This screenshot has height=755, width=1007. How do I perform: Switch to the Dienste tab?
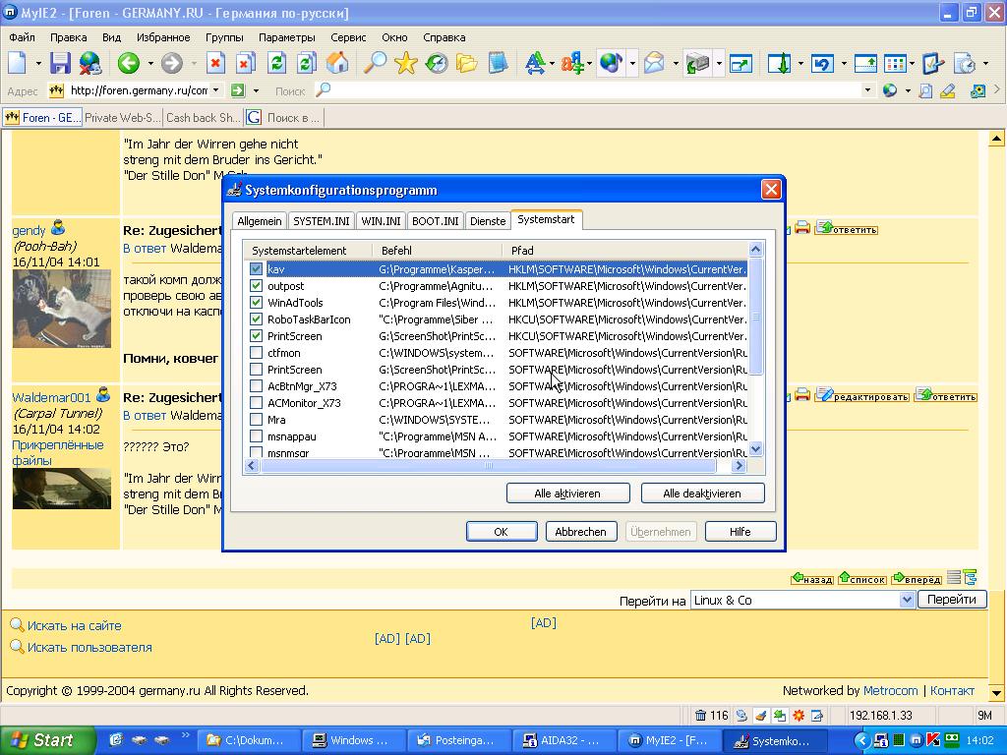[488, 221]
